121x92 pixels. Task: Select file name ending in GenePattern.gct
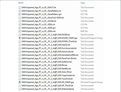tap(42, 14)
